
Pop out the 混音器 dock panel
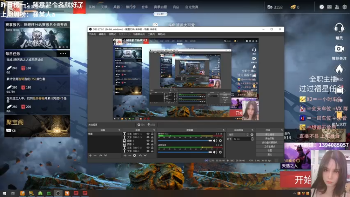click(x=224, y=130)
